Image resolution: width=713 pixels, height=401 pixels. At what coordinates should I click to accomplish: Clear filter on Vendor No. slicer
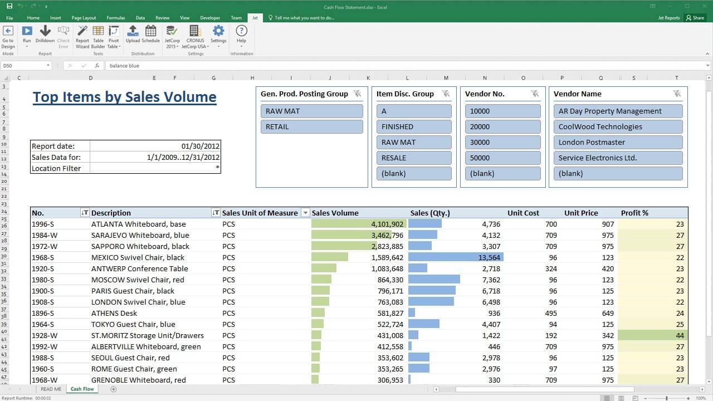pyautogui.click(x=535, y=94)
